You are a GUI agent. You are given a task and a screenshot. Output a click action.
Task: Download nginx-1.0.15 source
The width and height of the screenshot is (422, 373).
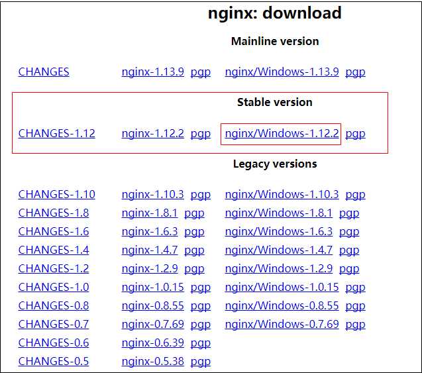pos(153,287)
